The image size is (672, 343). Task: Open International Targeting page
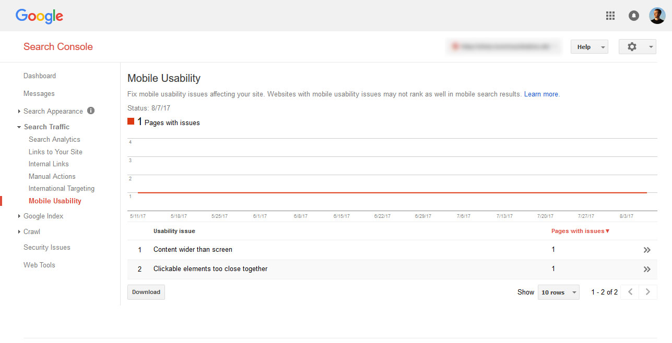click(62, 188)
